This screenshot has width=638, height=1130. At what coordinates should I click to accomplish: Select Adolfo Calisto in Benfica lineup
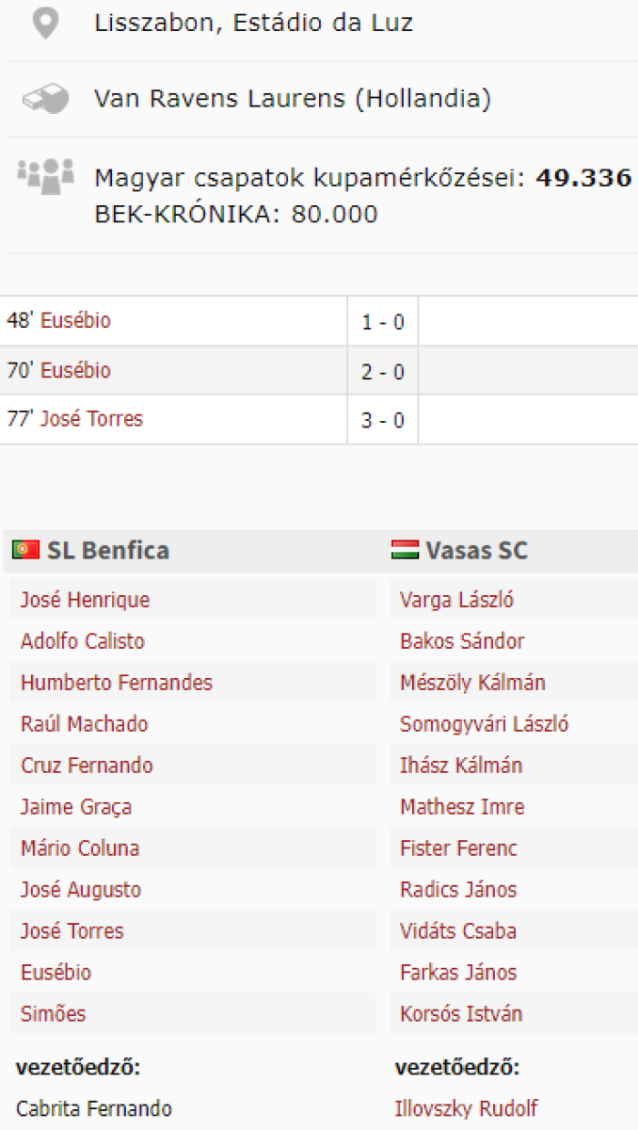(83, 641)
